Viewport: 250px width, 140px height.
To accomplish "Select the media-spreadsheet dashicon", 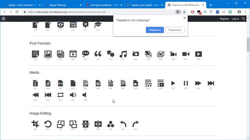I will [111, 83].
